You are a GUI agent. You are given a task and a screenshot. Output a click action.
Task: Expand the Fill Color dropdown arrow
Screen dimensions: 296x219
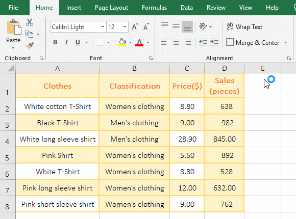(x=130, y=42)
